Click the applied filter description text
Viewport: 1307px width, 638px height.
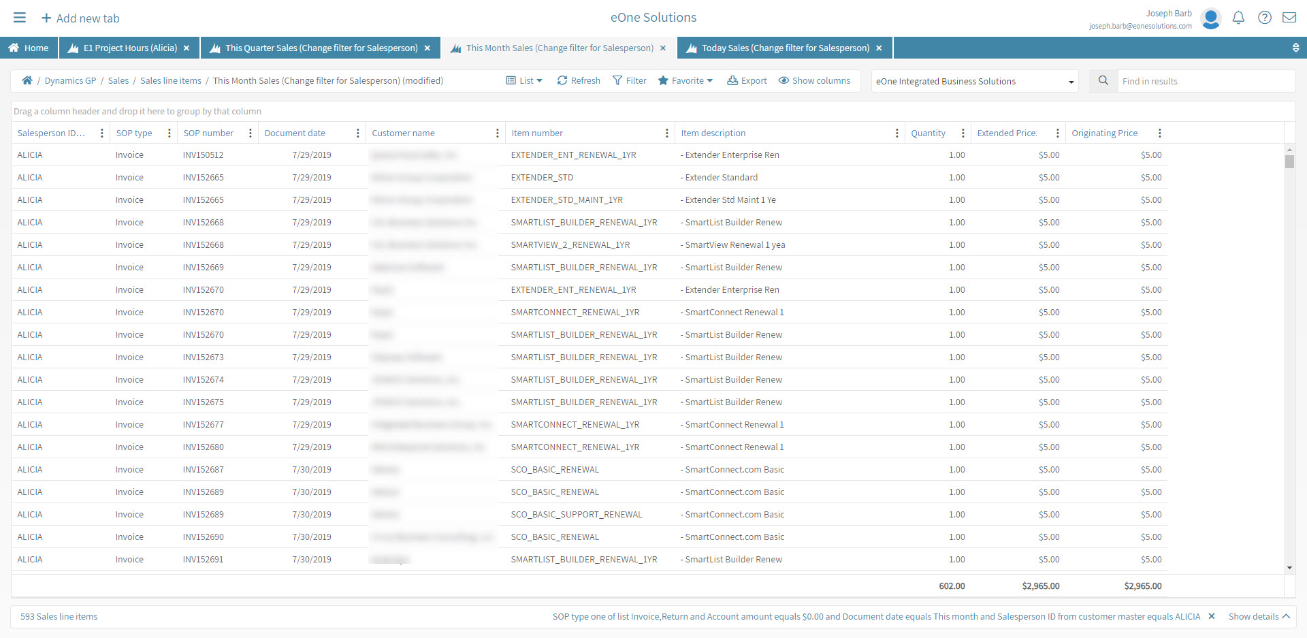point(876,616)
